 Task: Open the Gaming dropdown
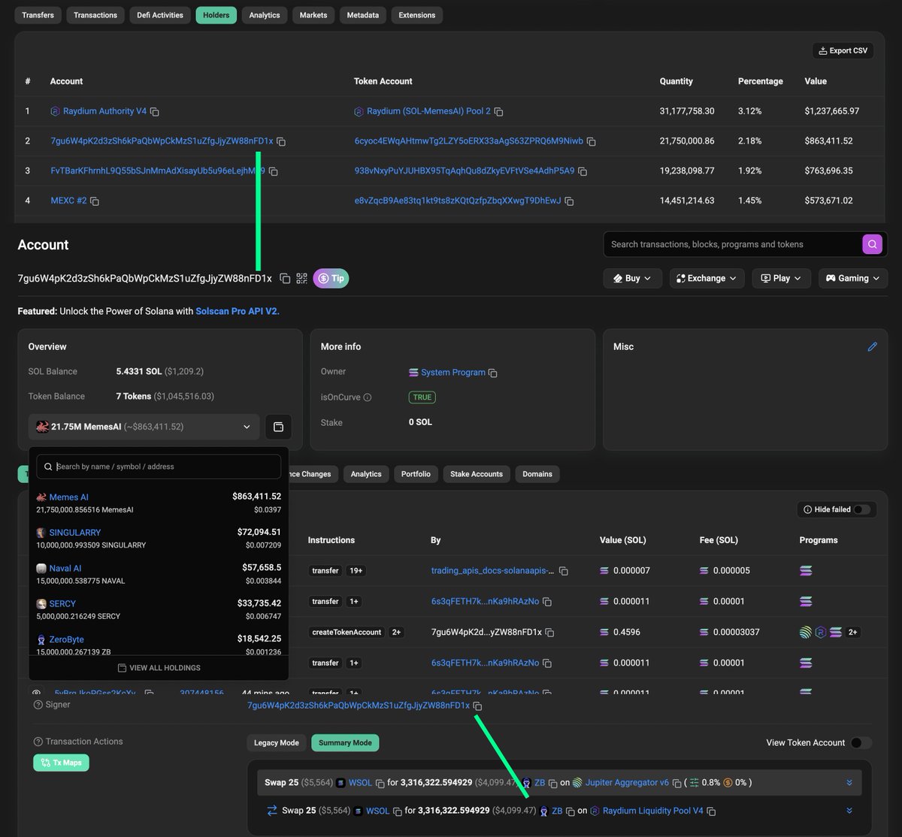pyautogui.click(x=853, y=278)
